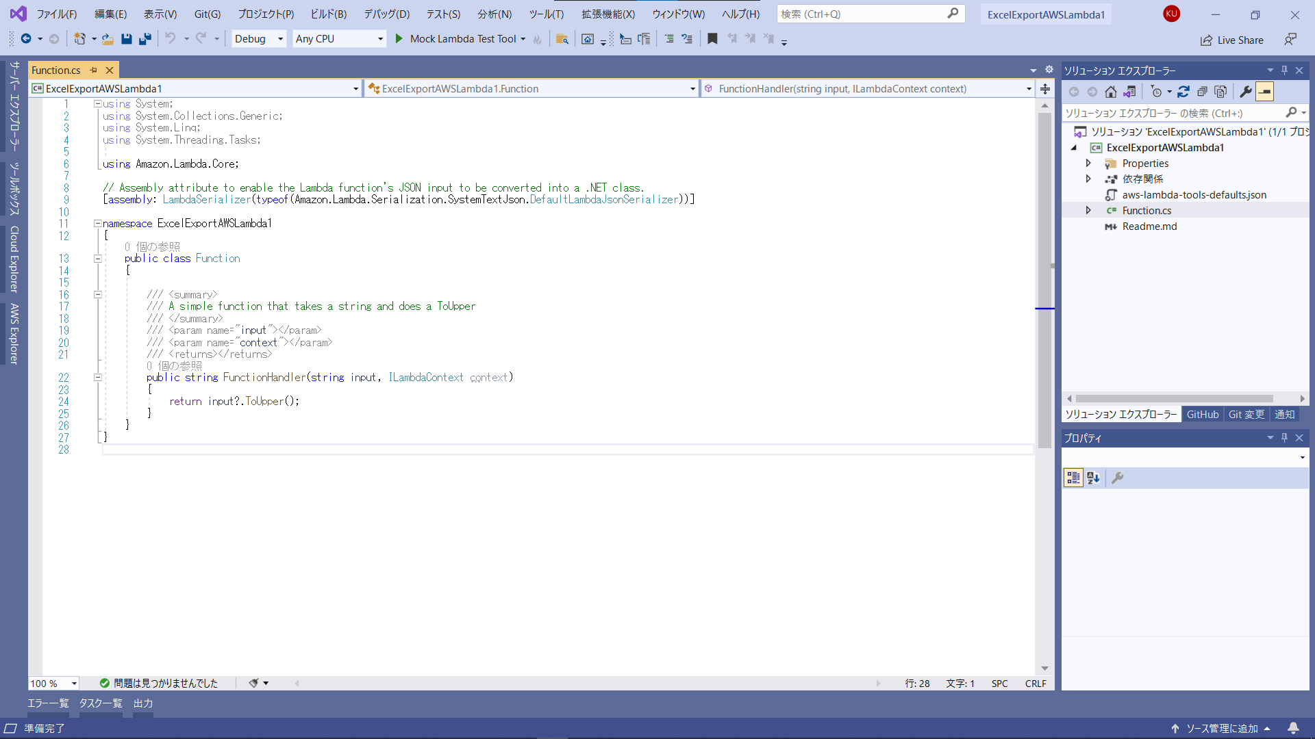Open notifications bell in status bar
This screenshot has width=1315, height=739.
coord(1293,728)
